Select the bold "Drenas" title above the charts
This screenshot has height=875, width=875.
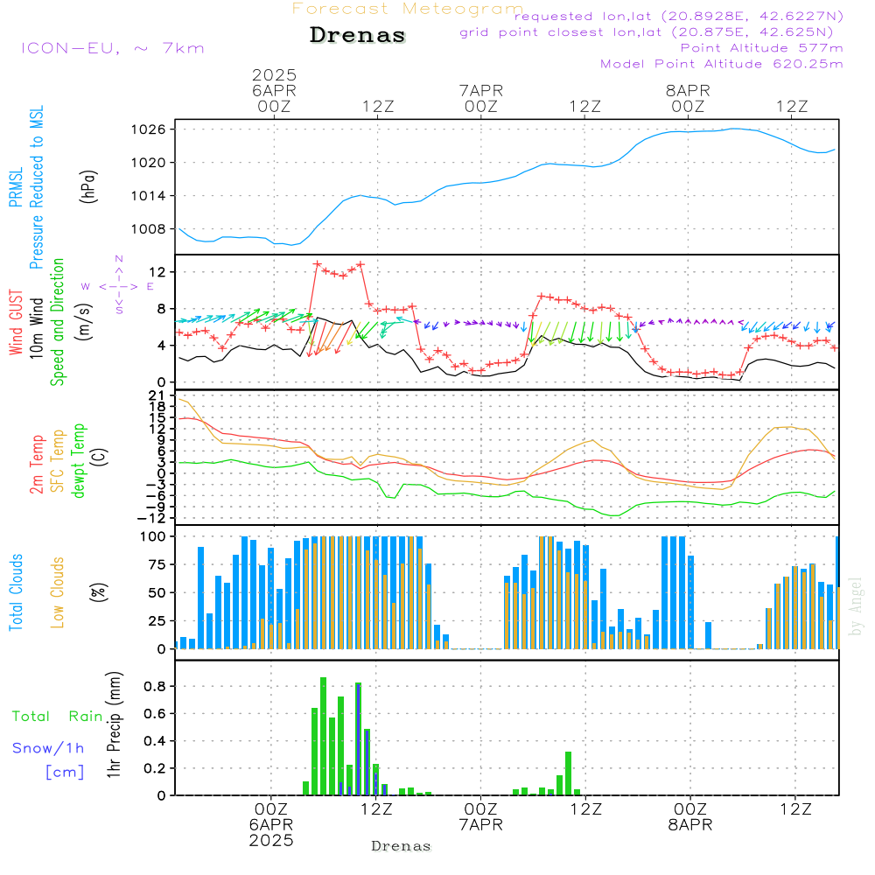click(358, 35)
